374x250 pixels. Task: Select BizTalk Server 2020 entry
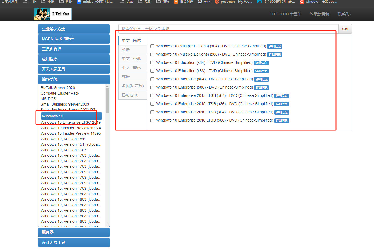click(58, 88)
